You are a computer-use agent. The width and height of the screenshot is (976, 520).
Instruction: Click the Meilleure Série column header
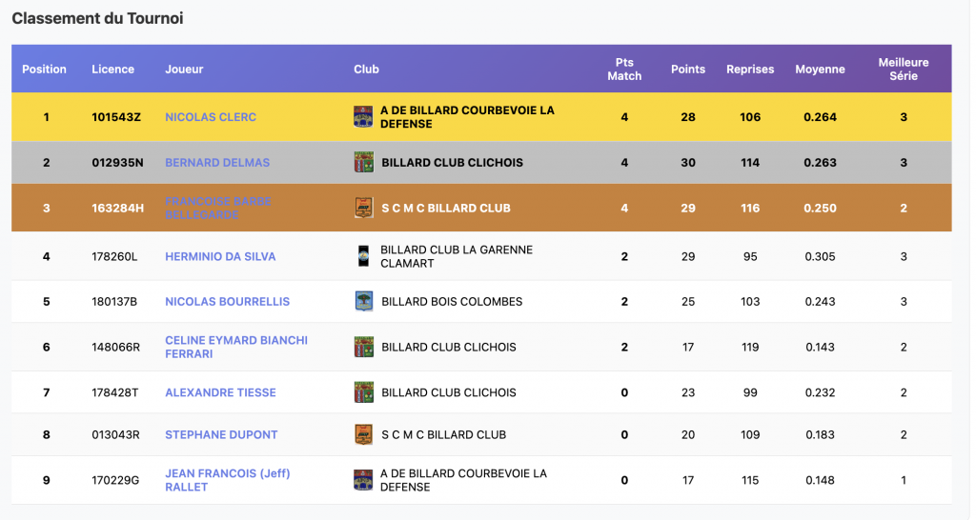pyautogui.click(x=903, y=70)
